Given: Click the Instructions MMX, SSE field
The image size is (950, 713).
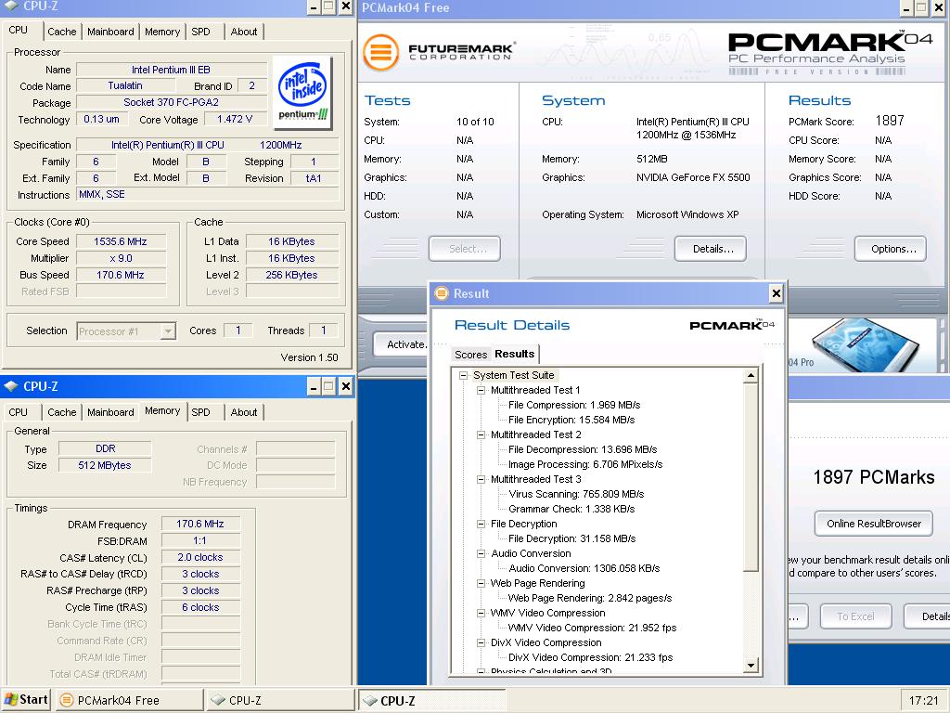Looking at the screenshot, I should click(208, 195).
